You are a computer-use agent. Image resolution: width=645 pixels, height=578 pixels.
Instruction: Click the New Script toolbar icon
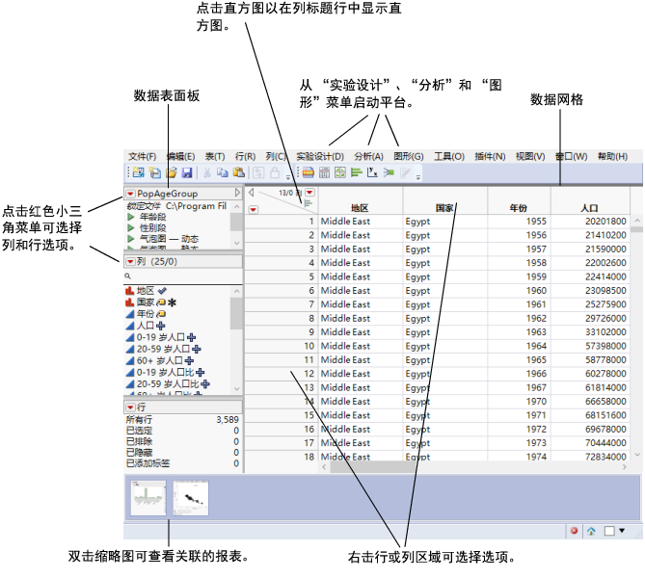(155, 172)
